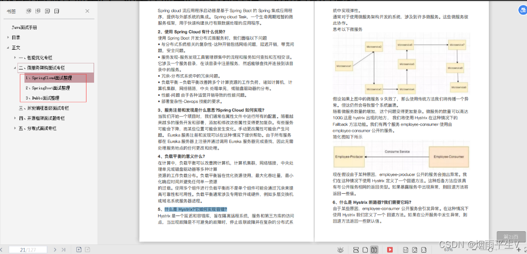Viewport: 527px width, 254px height.
Task: Click heading 3、服务注册和发现是什么意思?
Action: coord(211,110)
